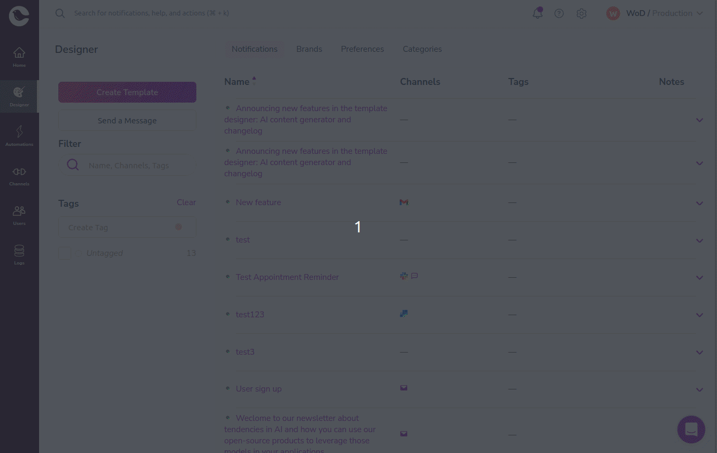Click the Slack icon on Test Appointment Reminder
Viewport: 717px width, 453px height.
coord(404,276)
